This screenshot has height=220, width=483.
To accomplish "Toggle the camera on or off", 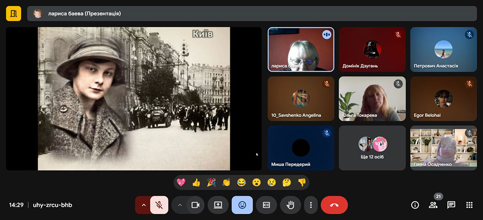I will pyautogui.click(x=195, y=205).
